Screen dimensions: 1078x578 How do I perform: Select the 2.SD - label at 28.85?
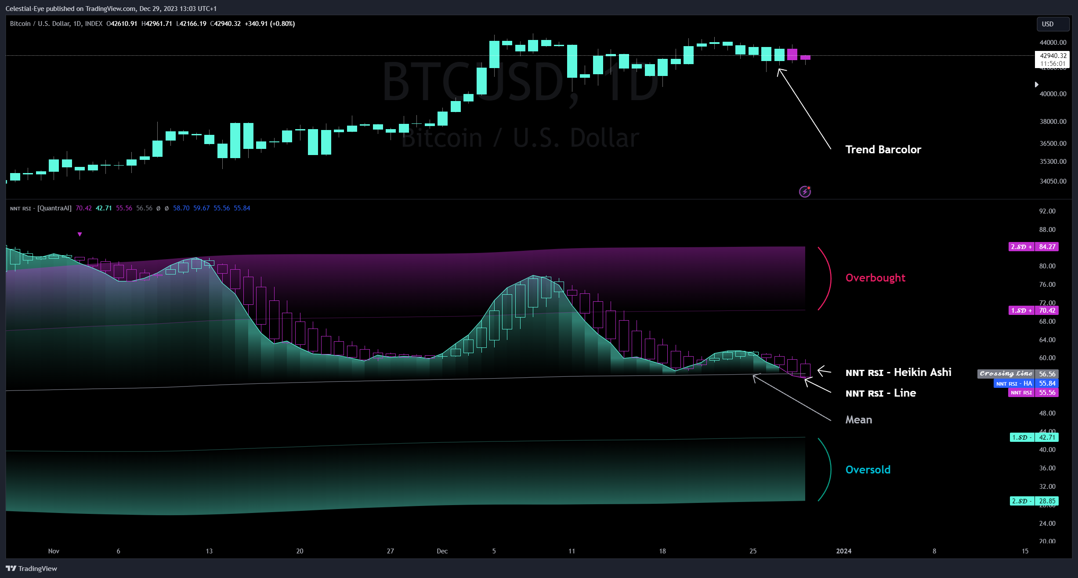pos(1034,501)
